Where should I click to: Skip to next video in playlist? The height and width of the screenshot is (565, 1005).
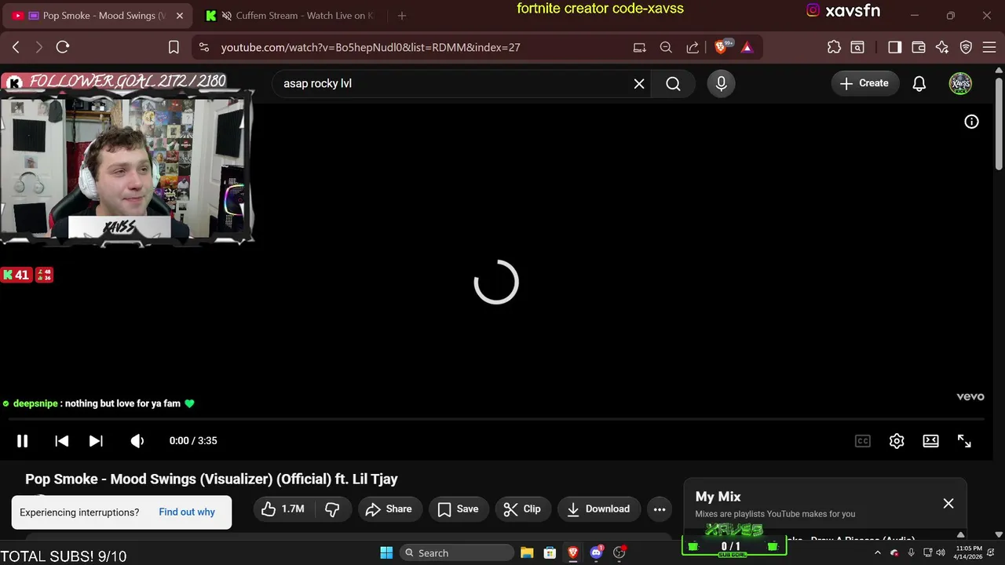96,441
